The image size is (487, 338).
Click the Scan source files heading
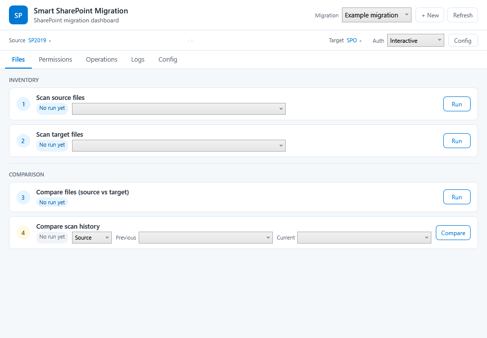[x=60, y=97]
